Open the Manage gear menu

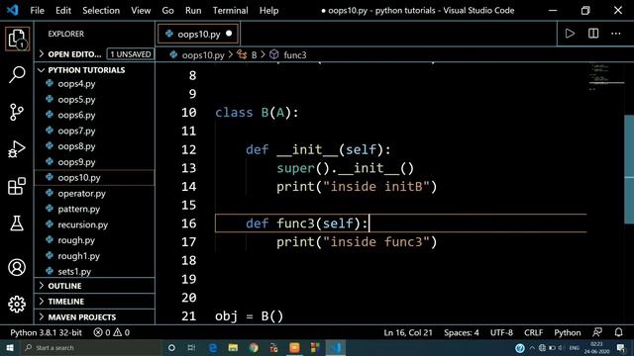17,304
